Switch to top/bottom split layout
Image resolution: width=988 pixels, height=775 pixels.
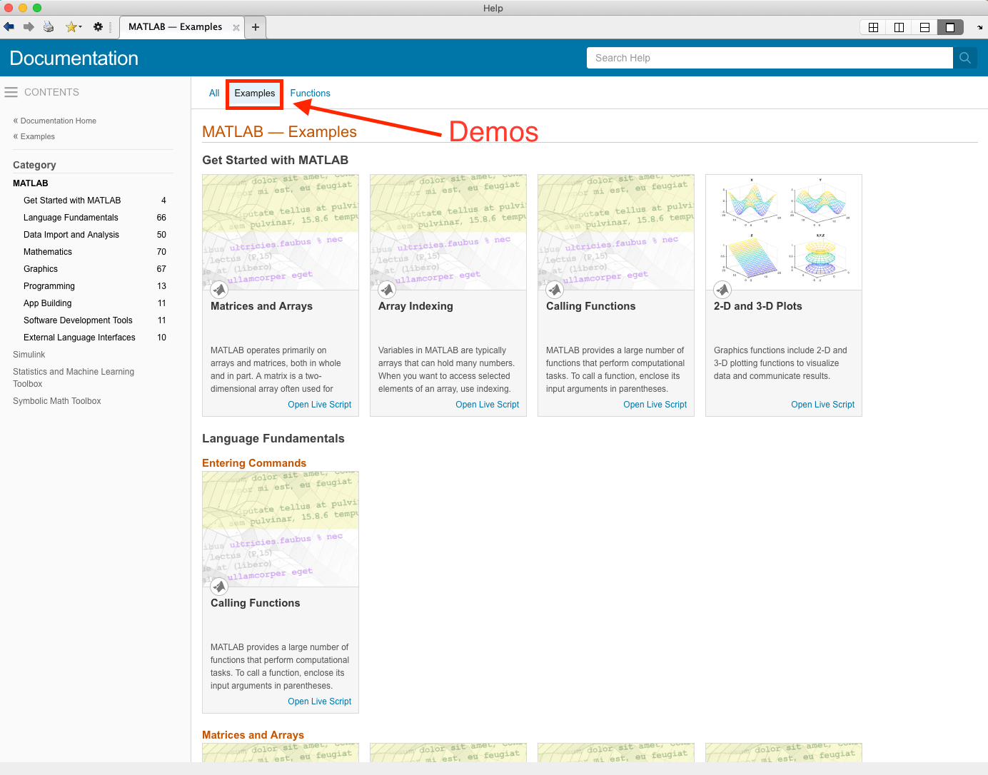[x=924, y=27]
